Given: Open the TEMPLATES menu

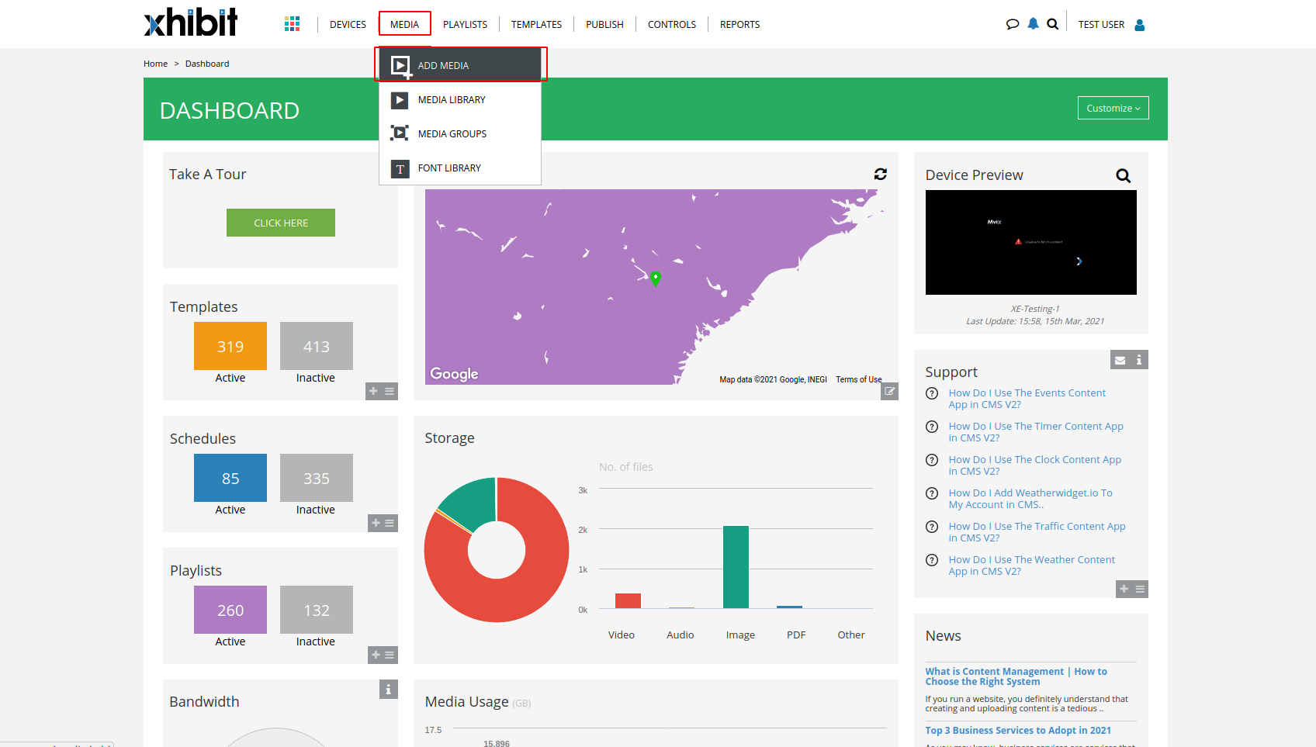Looking at the screenshot, I should click(536, 25).
